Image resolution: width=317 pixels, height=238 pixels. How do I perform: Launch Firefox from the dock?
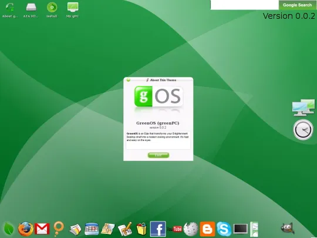(x=25, y=229)
